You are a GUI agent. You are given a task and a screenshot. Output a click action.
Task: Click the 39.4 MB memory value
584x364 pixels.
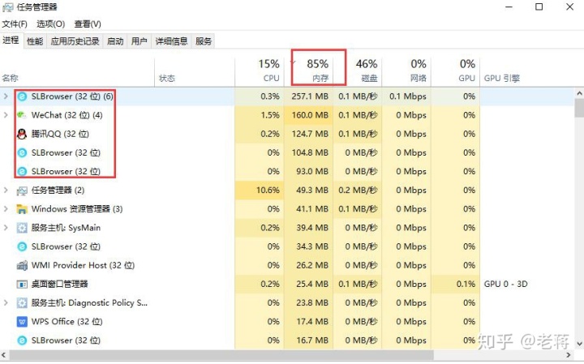tap(312, 228)
